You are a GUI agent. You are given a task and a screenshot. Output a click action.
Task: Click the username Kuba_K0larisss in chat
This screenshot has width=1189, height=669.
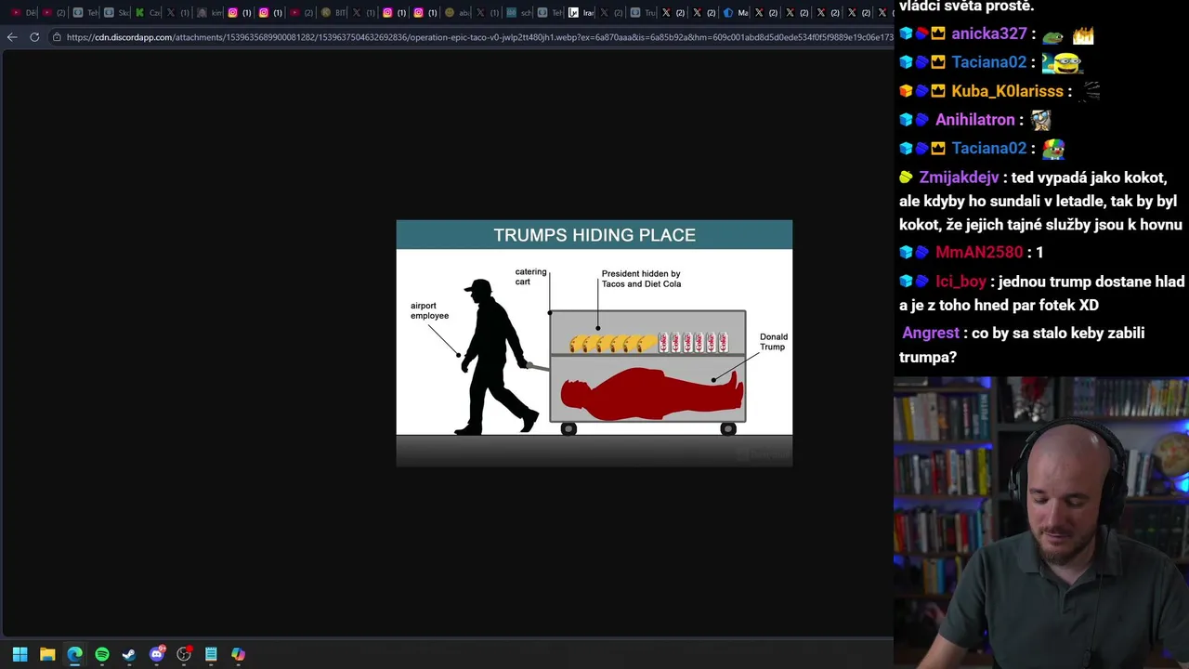(1007, 91)
